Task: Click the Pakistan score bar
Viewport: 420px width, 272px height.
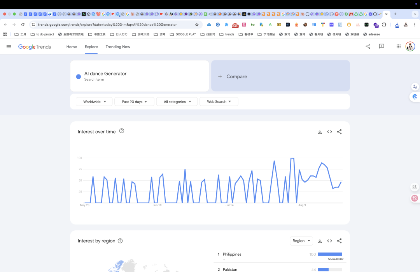Action: coord(330,270)
